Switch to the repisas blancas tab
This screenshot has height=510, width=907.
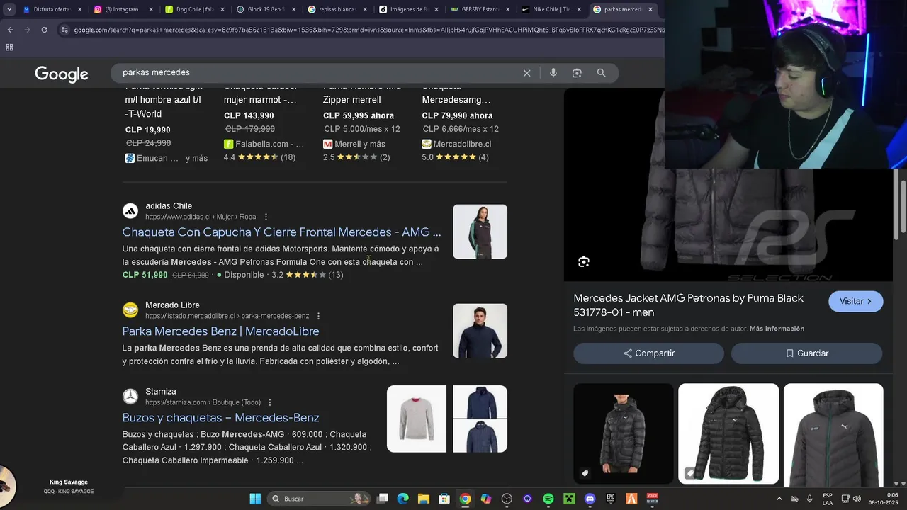(x=336, y=10)
